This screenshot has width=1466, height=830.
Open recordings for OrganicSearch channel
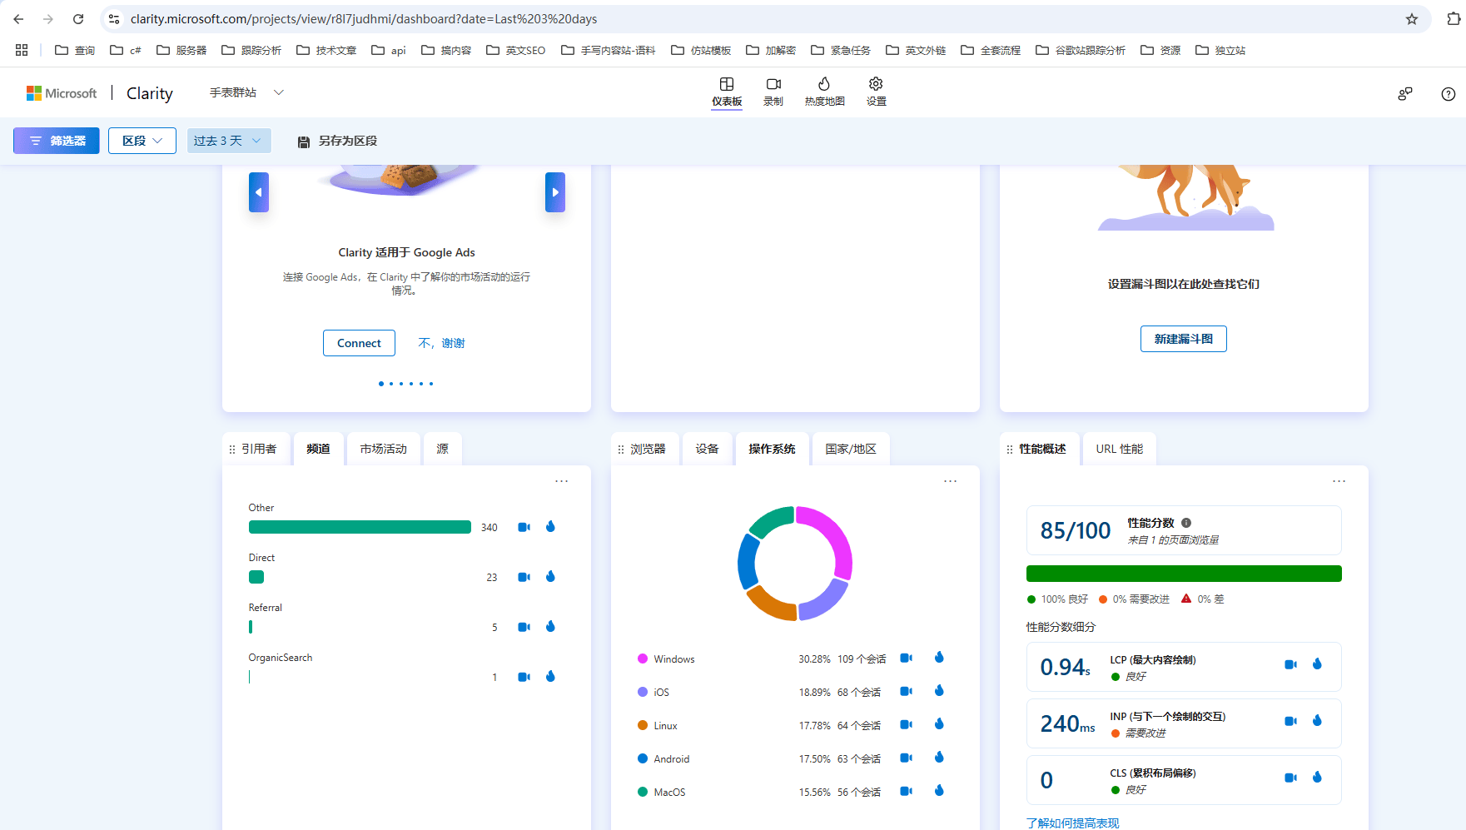tap(524, 677)
